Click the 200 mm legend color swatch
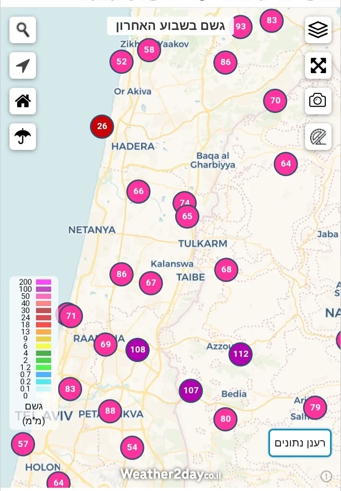This screenshot has width=341, height=491. 43,282
